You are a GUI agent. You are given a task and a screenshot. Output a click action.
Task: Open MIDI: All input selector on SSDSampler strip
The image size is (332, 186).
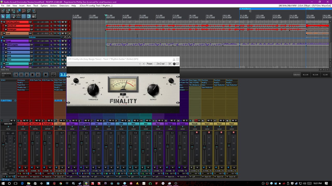tap(85, 177)
